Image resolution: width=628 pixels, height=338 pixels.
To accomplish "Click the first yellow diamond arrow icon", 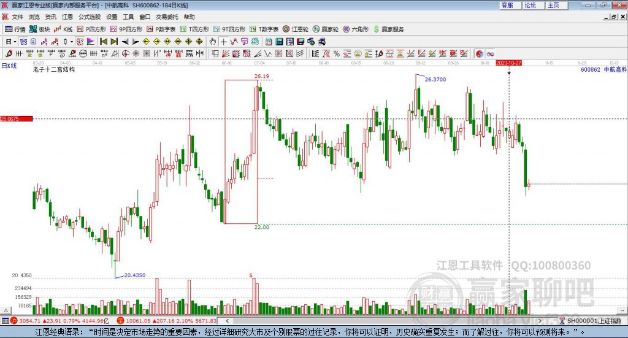I will tap(146, 42).
